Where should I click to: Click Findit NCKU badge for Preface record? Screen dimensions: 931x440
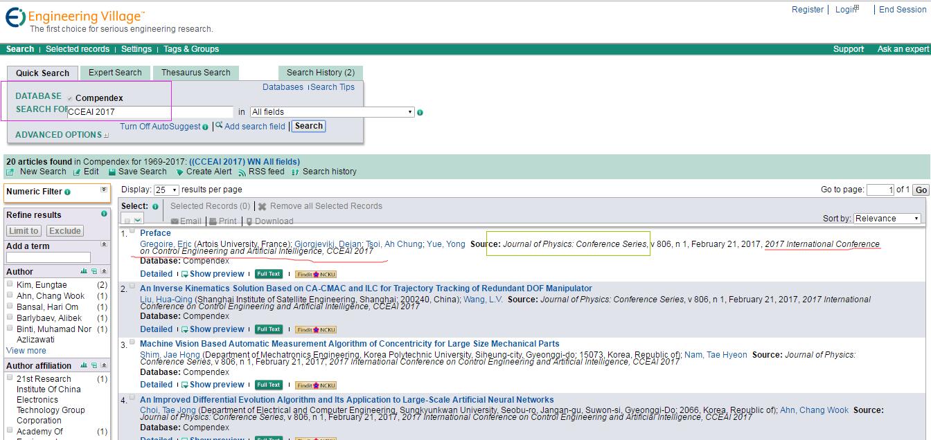pos(315,274)
